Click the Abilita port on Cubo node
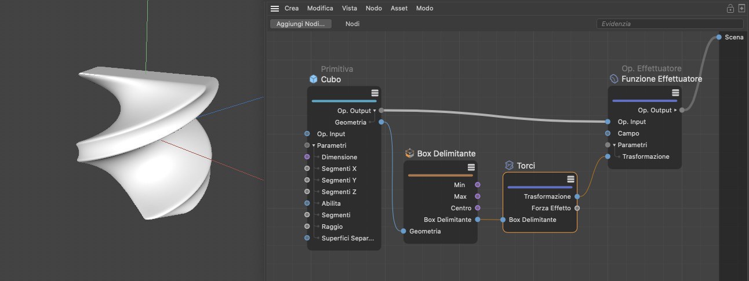 coord(307,203)
